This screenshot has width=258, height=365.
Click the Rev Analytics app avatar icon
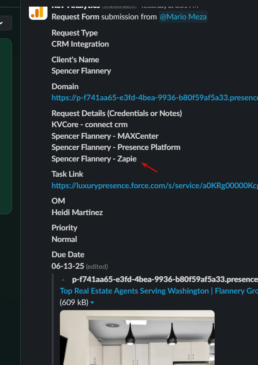pyautogui.click(x=38, y=13)
